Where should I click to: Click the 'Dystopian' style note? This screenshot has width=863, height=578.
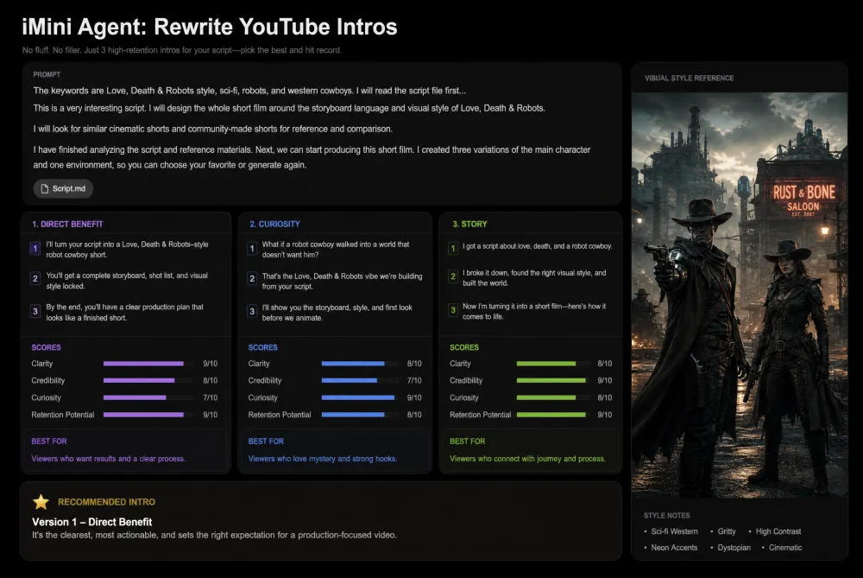point(734,548)
